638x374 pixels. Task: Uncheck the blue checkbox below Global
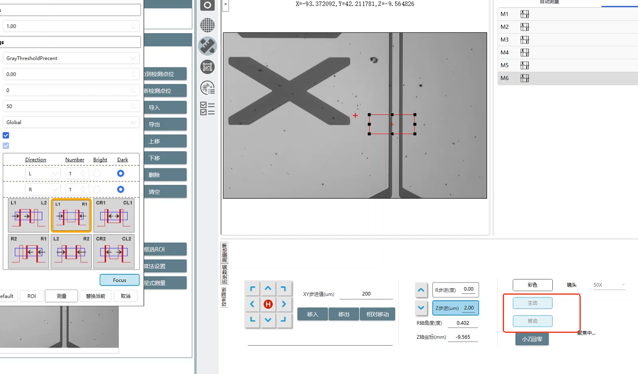6,135
